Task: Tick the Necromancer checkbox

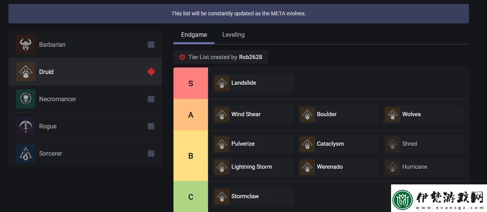Action: 151,99
